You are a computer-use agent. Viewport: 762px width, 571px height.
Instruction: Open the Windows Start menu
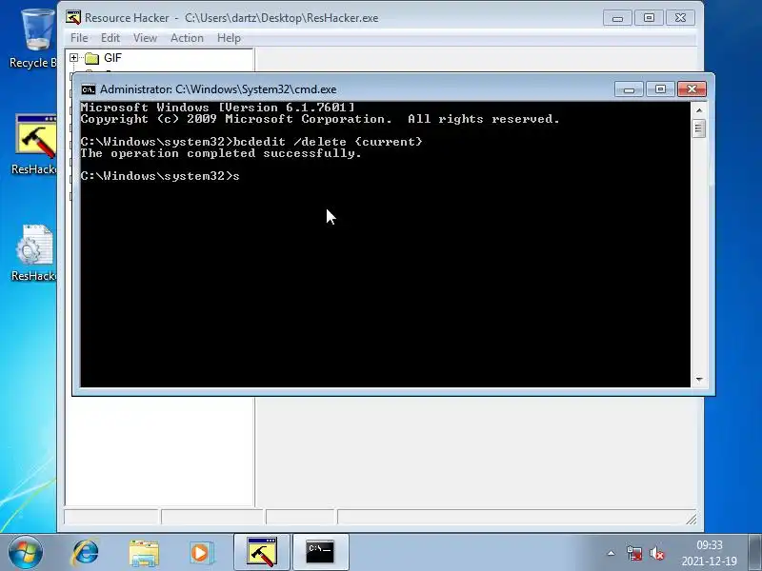pyautogui.click(x=25, y=552)
